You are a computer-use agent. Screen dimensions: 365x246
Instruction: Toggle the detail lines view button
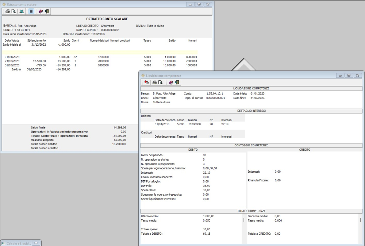[31, 11]
